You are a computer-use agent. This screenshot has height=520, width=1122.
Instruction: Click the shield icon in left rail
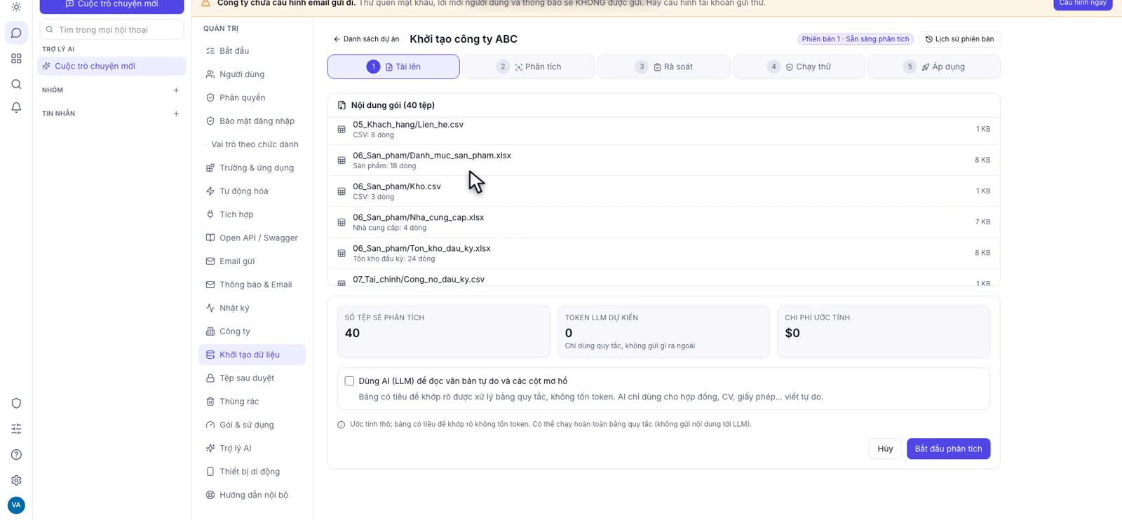coord(16,403)
